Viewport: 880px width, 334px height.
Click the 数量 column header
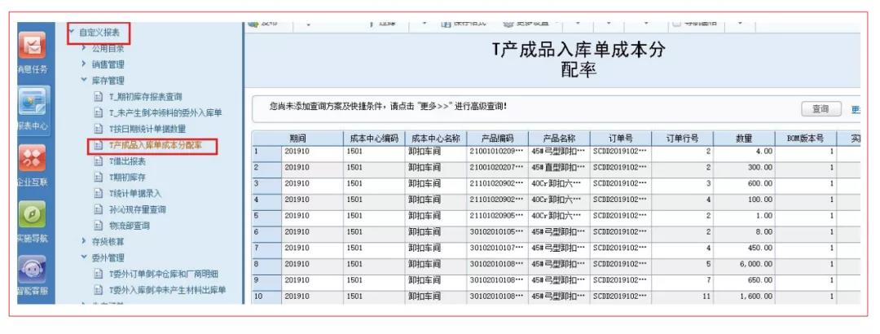point(744,138)
